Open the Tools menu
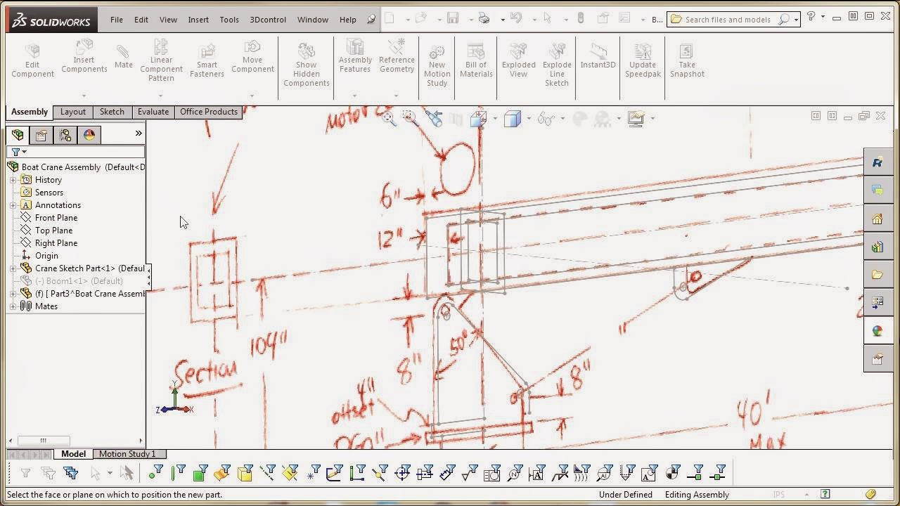Screen dimensions: 900x506 (x=229, y=20)
